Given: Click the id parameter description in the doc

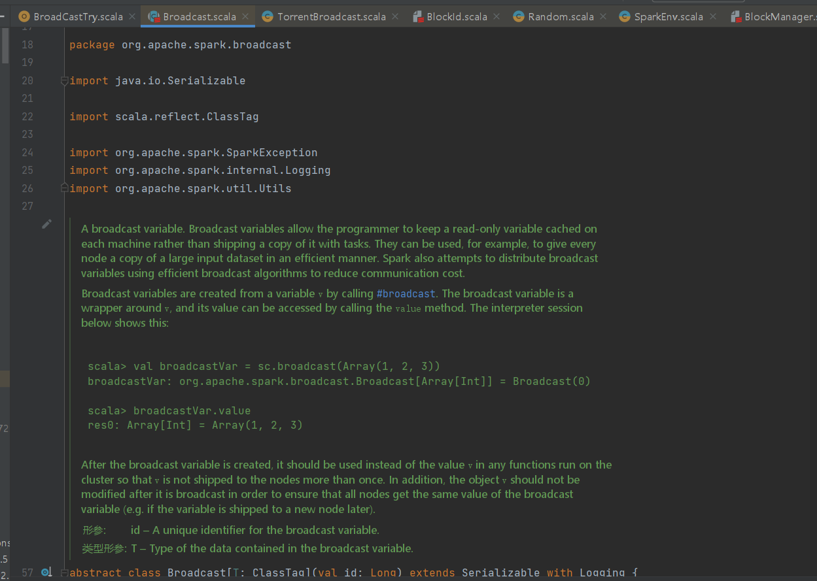Looking at the screenshot, I should [x=255, y=530].
